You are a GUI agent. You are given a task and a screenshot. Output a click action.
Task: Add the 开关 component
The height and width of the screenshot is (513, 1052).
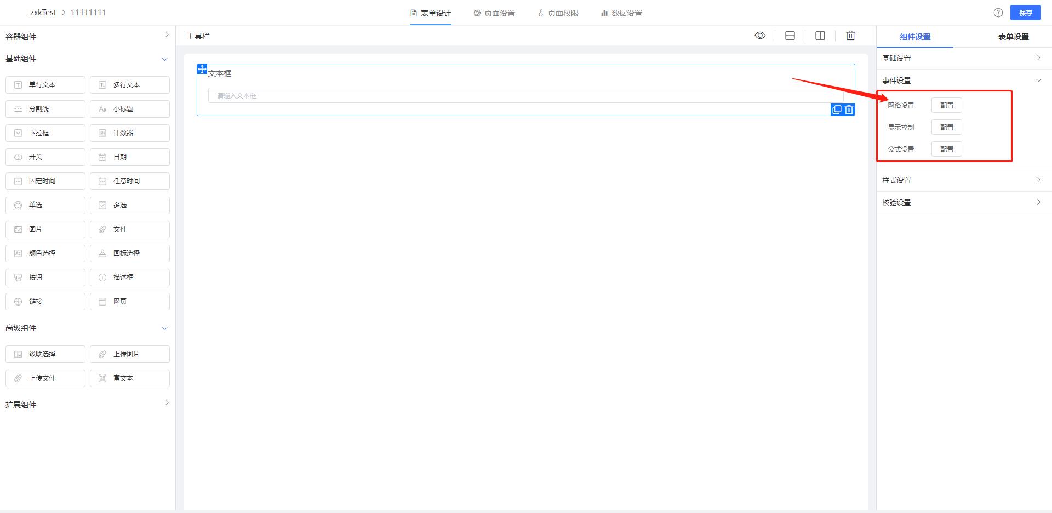point(45,157)
